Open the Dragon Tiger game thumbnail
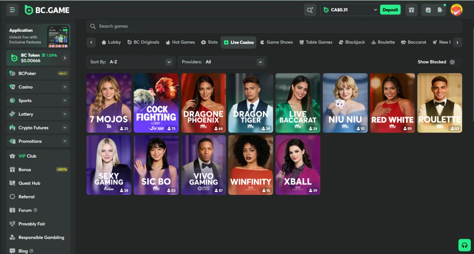Screen dimensions: 474x254 tap(251, 103)
